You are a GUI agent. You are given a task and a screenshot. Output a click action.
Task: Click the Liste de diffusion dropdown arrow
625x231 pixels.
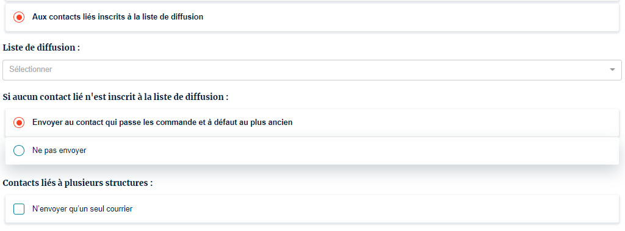tap(612, 69)
